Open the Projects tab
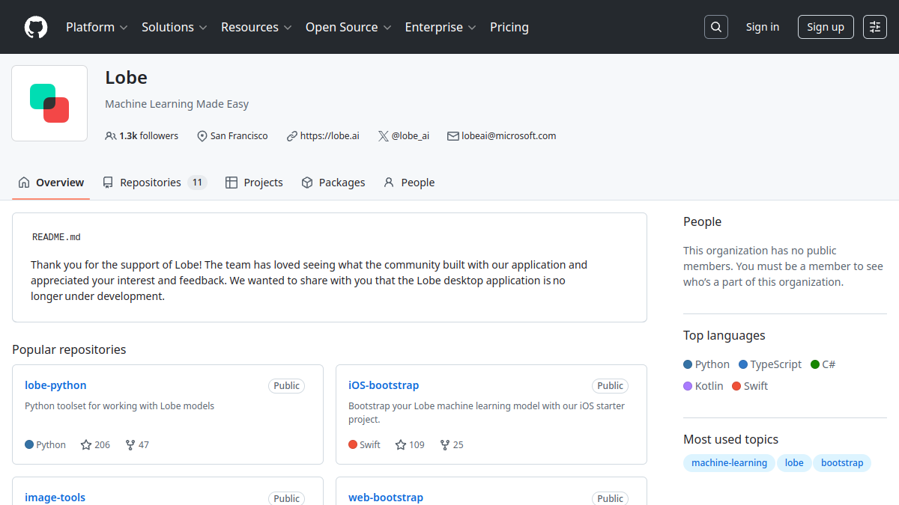This screenshot has height=505, width=899. [x=254, y=183]
